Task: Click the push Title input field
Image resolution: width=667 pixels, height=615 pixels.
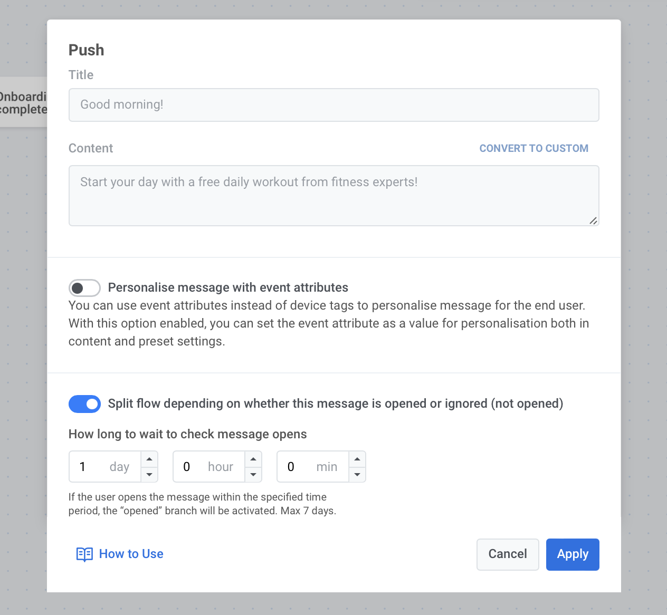Action: [333, 105]
